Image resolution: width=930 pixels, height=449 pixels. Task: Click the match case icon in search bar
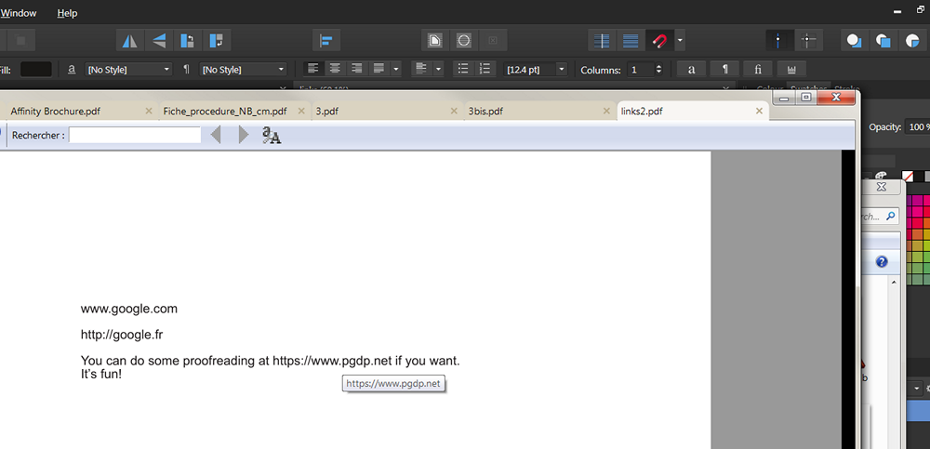click(x=271, y=136)
